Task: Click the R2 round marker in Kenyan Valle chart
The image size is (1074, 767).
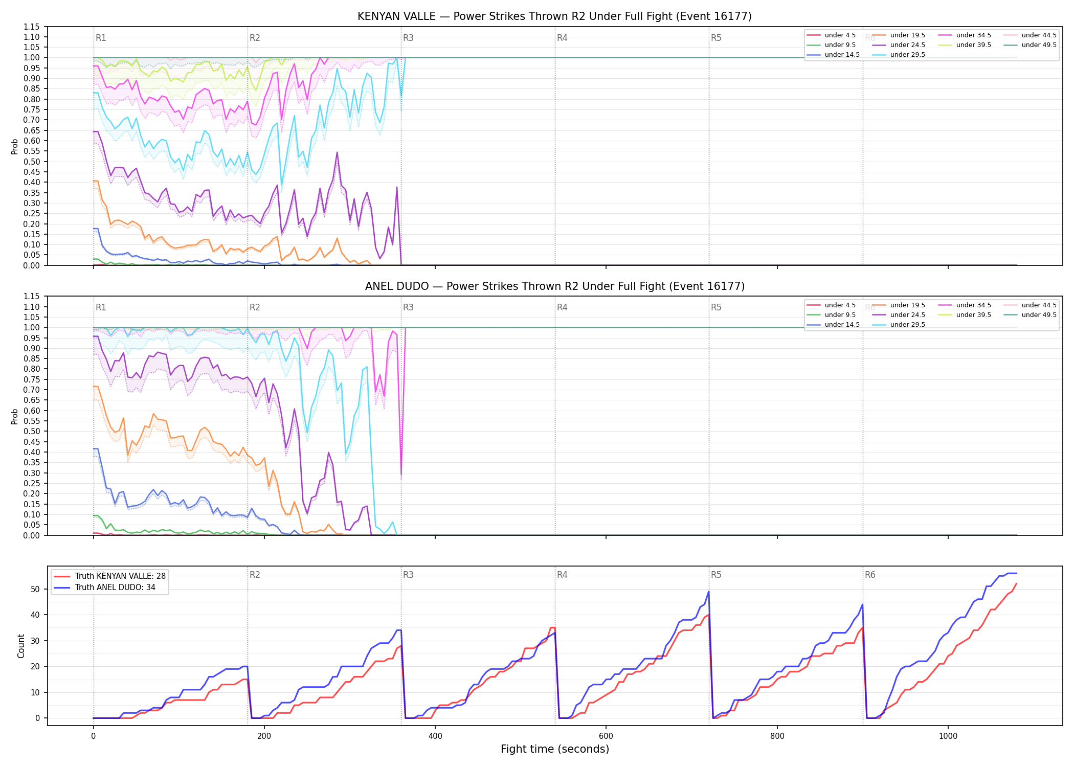Action: [x=255, y=38]
